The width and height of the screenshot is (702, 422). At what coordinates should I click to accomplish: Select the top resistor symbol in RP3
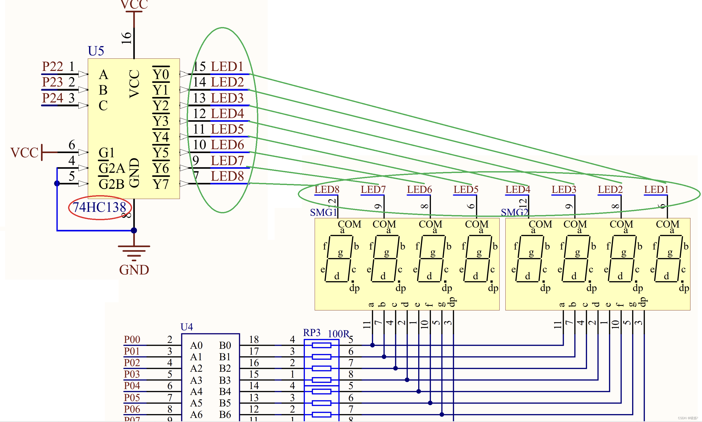click(x=322, y=345)
